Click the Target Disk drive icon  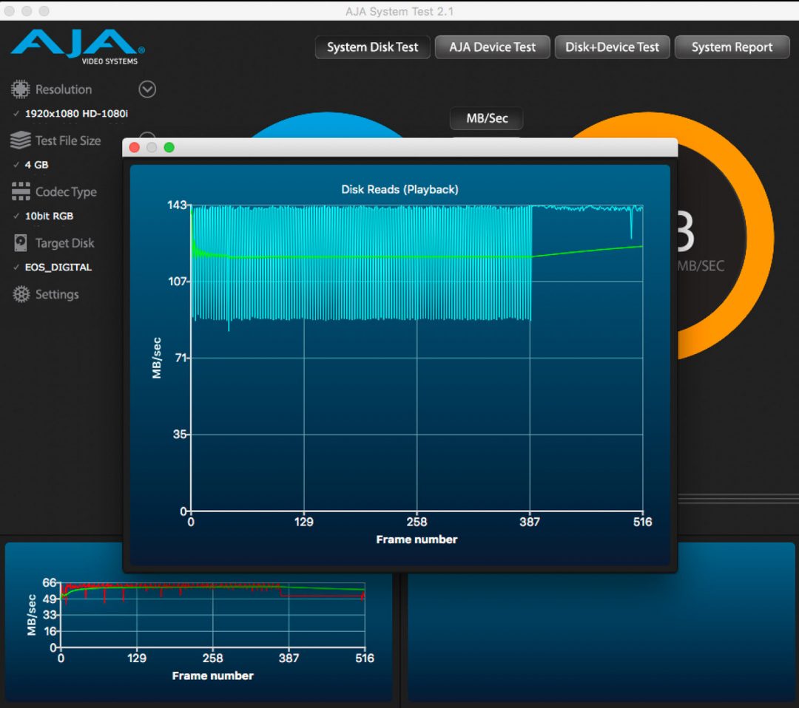21,243
